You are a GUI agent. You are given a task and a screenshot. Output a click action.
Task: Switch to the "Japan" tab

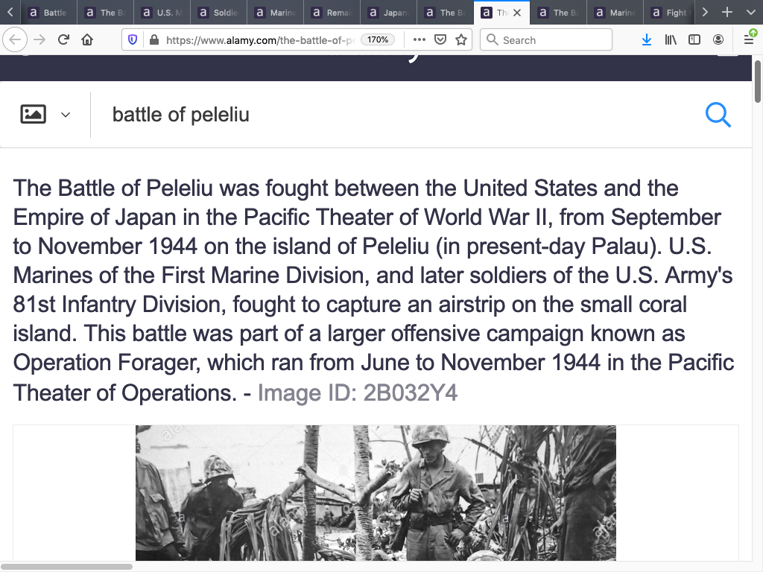[x=387, y=13]
